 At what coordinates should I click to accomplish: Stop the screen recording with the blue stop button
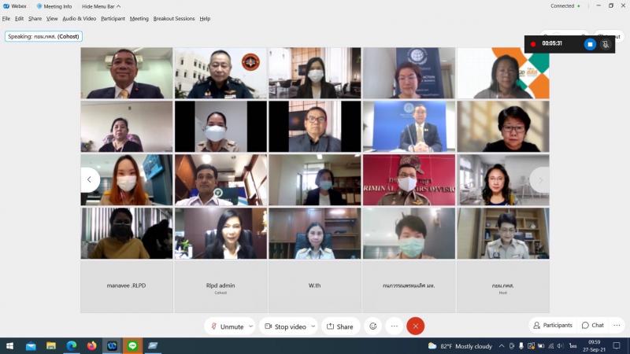(590, 44)
